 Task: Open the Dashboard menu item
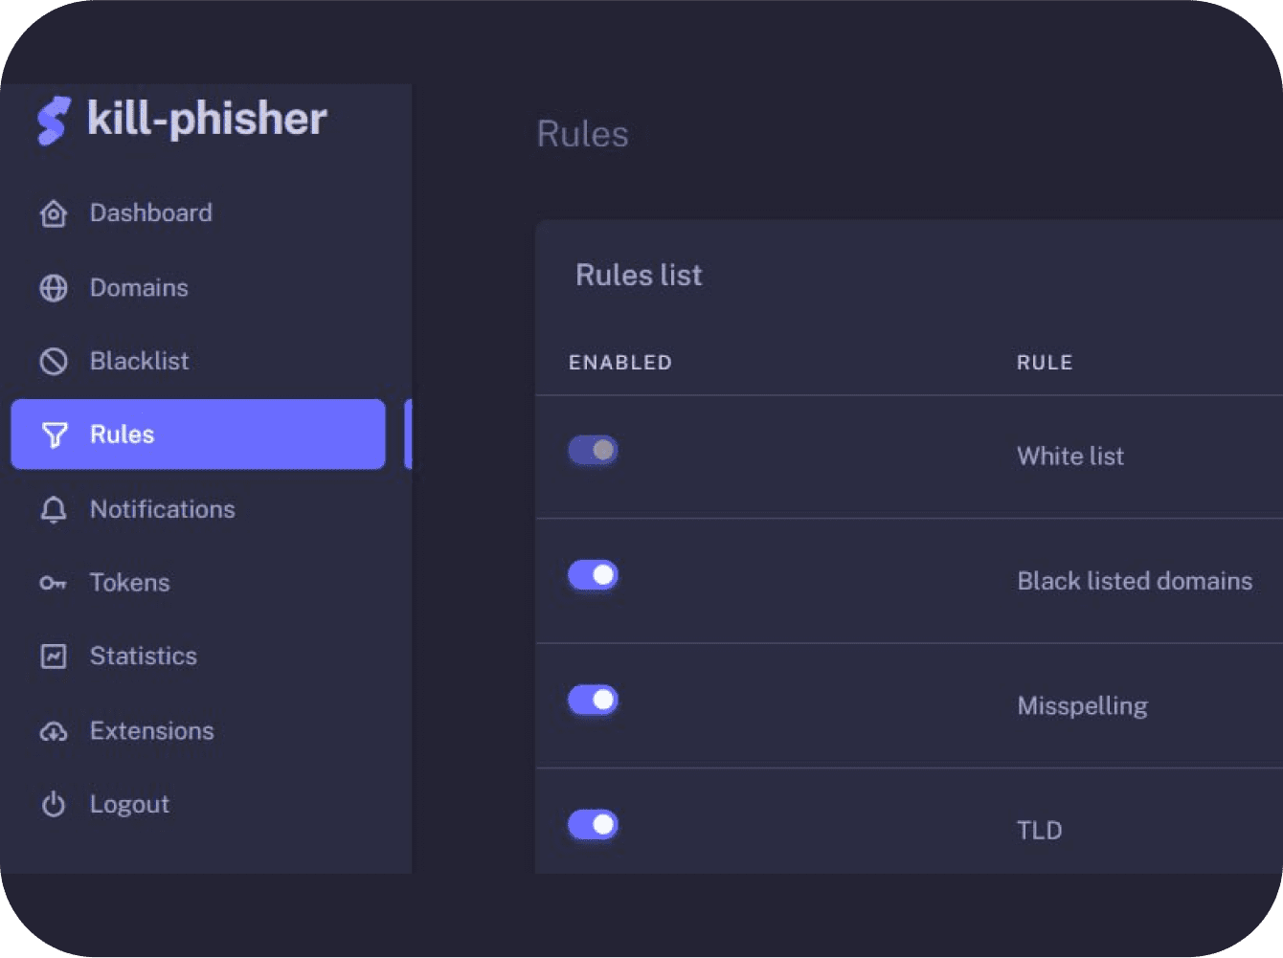150,212
